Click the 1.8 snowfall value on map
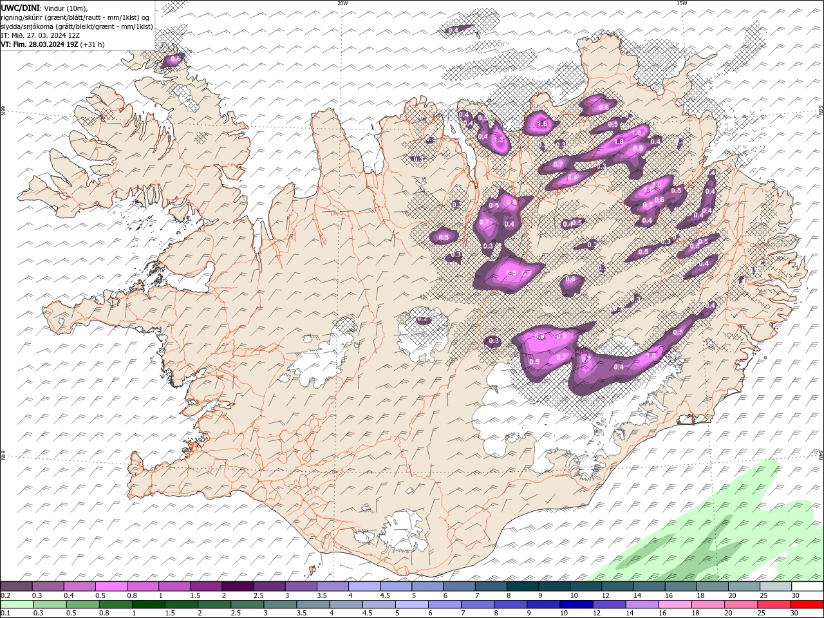Viewport: 824px width, 618px height. tap(619, 142)
